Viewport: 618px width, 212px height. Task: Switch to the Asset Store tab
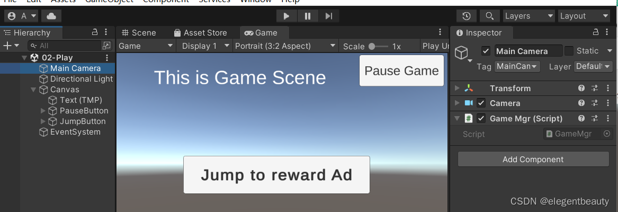pyautogui.click(x=200, y=33)
